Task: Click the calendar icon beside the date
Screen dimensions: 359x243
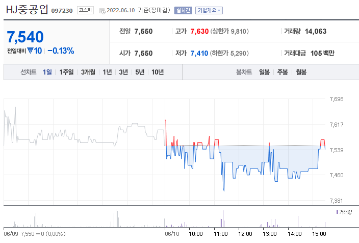Action: coord(102,11)
